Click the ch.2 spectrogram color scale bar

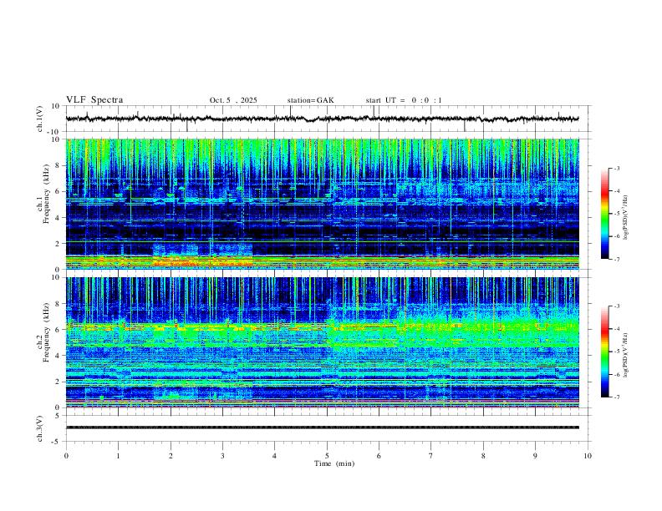(604, 352)
